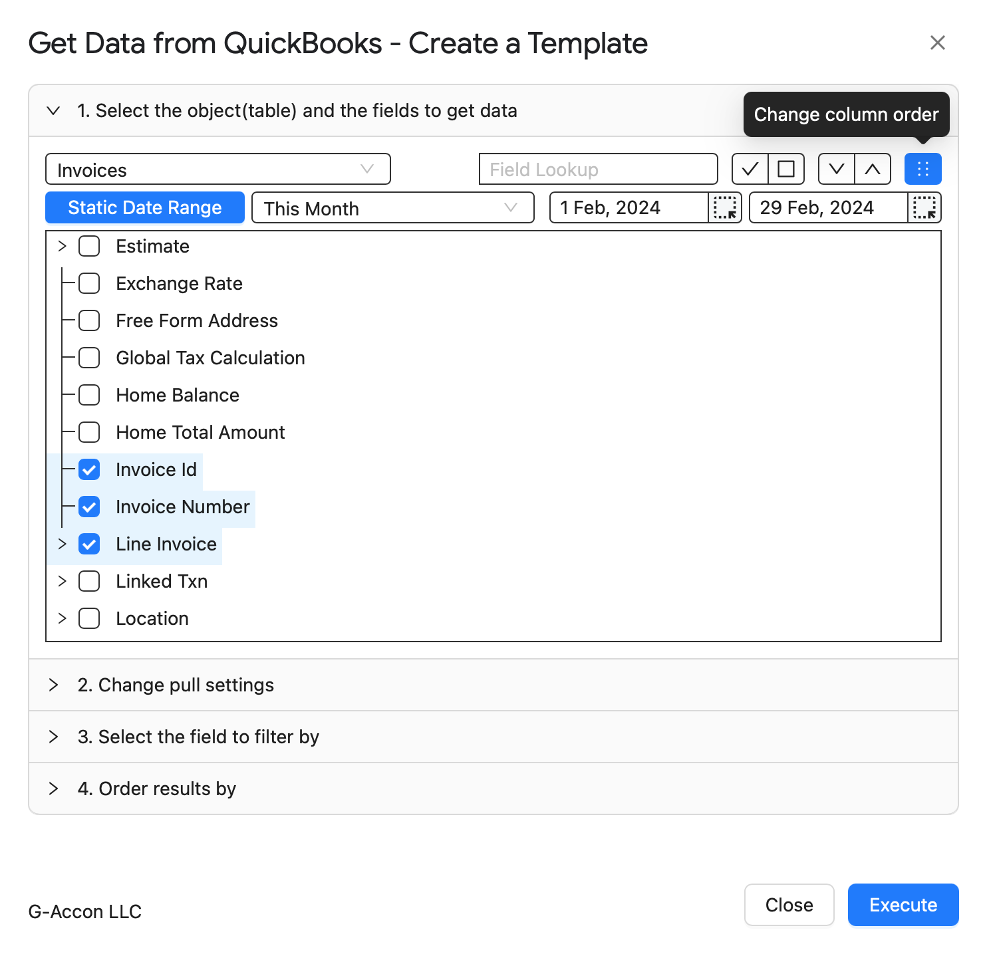Uncheck the Invoice Id field
The height and width of the screenshot is (956, 987).
click(89, 469)
